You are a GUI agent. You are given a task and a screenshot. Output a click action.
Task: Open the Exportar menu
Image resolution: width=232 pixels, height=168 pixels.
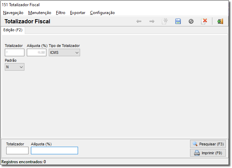click(78, 13)
